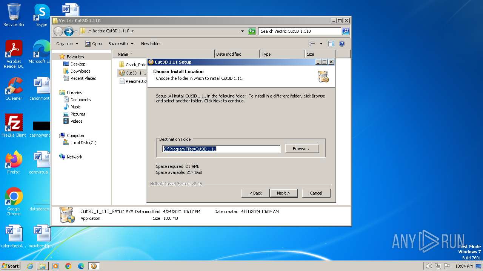Click the Chrome taskbar icon
The image size is (483, 271).
pos(68,266)
